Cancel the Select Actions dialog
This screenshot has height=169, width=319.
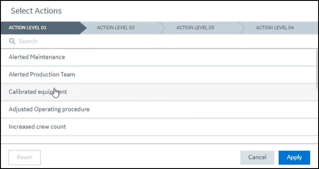(257, 157)
